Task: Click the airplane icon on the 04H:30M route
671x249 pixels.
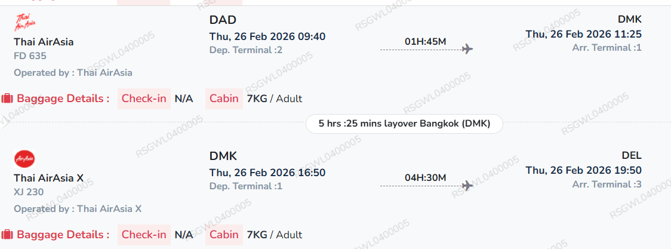Action: [x=467, y=186]
